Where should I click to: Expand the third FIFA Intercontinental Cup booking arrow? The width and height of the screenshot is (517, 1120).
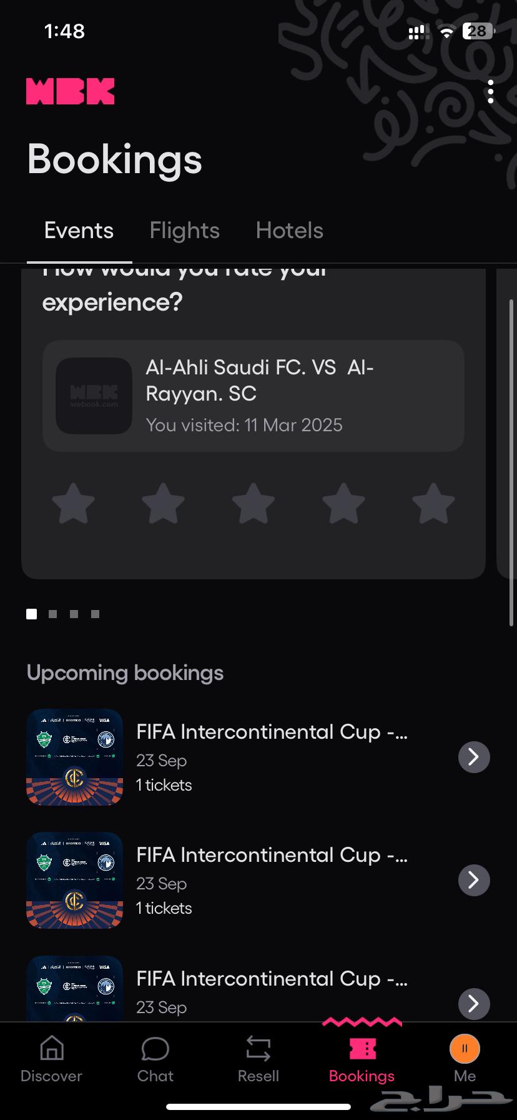click(474, 1003)
